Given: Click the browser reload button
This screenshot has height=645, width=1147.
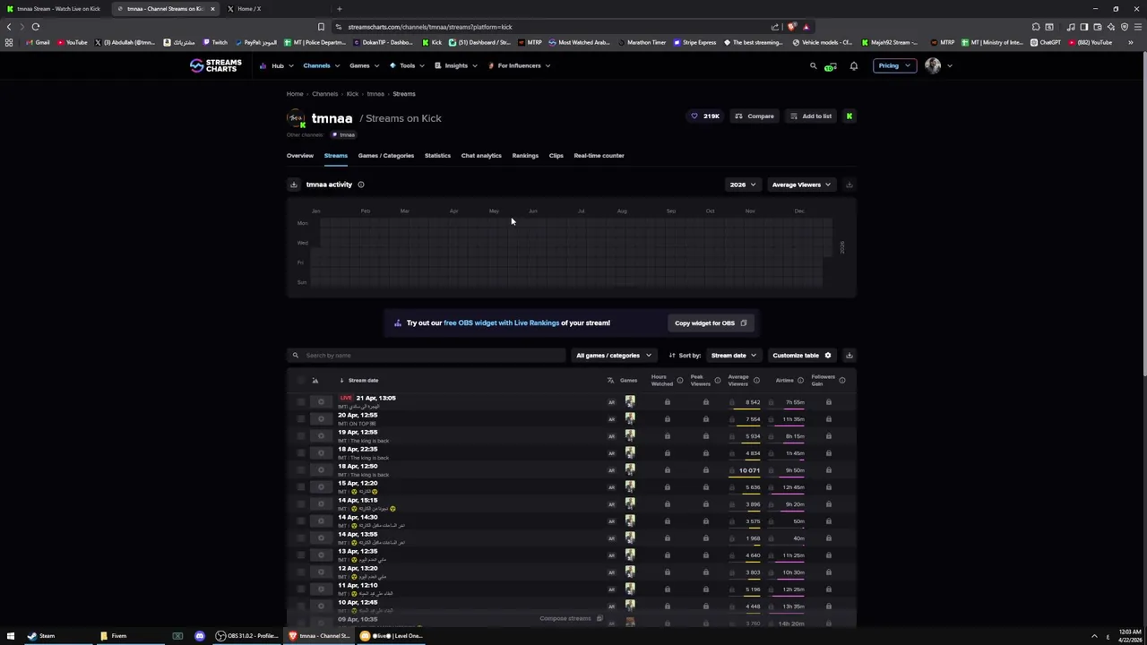Looking at the screenshot, I should 36,27.
